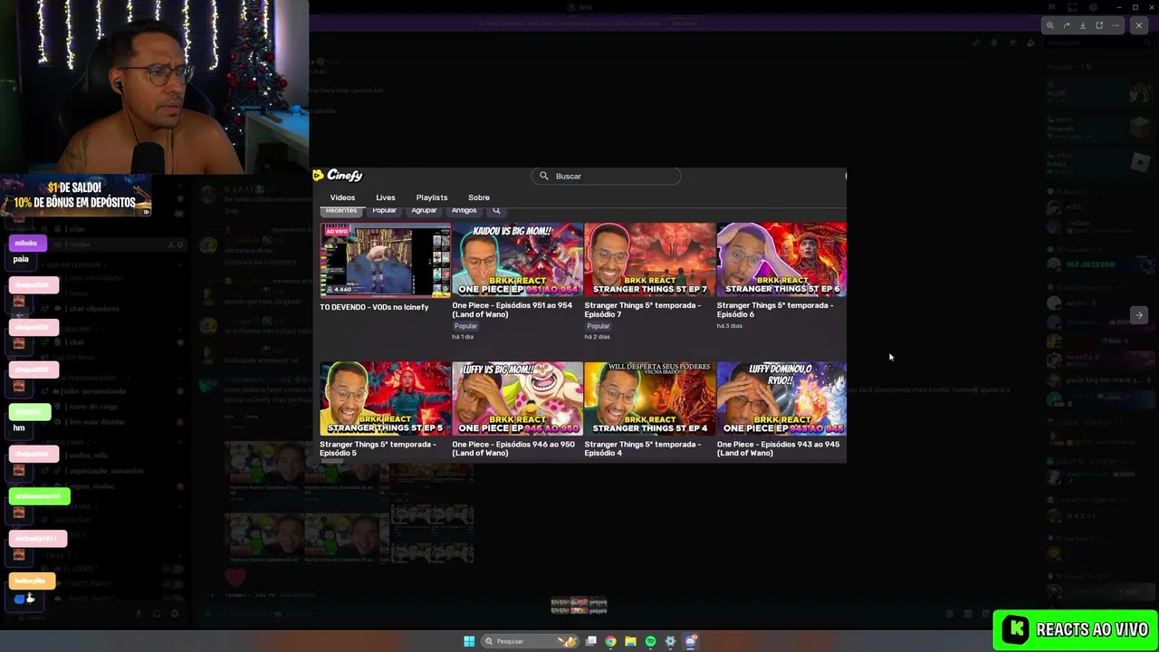Screen dimensions: 1159x652
Task: Click the 'há 1 dia' text
Action: pyautogui.click(x=463, y=337)
